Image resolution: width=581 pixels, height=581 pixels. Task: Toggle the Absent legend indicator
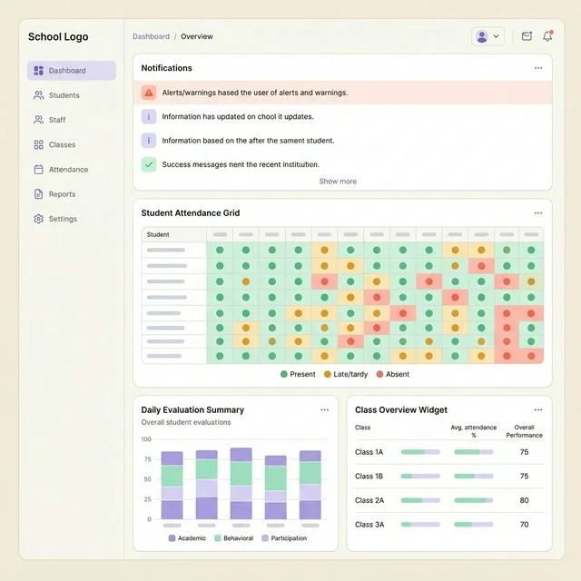(379, 374)
